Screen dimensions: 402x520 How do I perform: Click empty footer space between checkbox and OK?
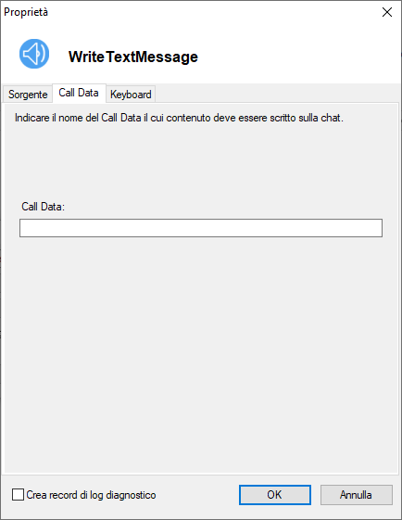tap(197, 495)
